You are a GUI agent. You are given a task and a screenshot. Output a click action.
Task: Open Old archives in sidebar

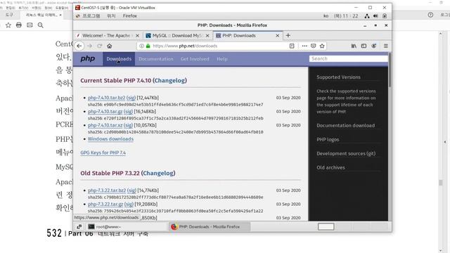pyautogui.click(x=330, y=167)
